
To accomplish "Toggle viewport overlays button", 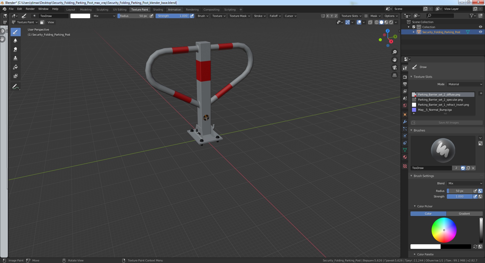I will 359,22.
